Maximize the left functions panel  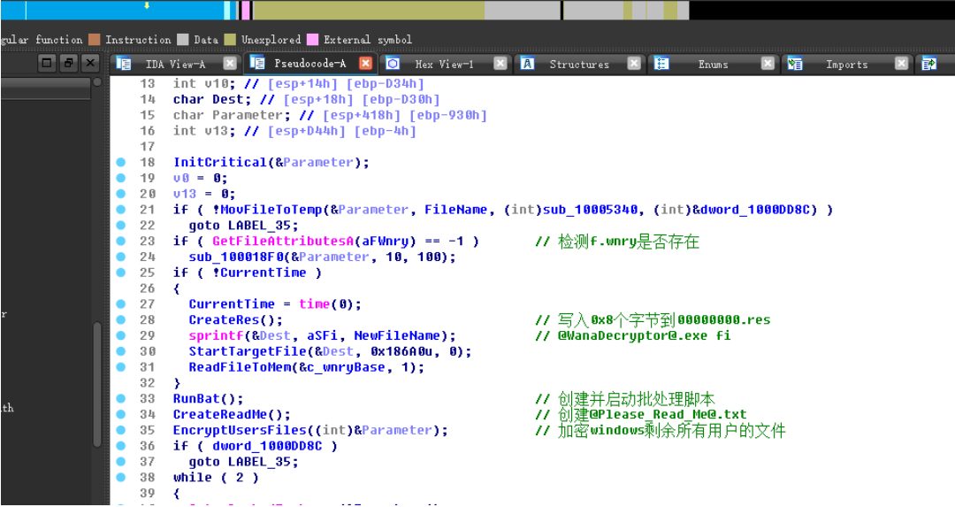47,63
